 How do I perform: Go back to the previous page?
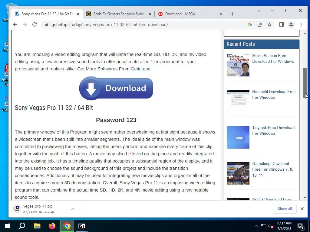click(15, 24)
